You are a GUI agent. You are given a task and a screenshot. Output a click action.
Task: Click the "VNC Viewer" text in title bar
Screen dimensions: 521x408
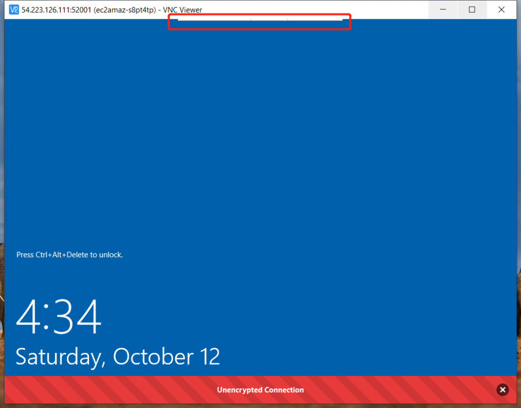point(183,10)
